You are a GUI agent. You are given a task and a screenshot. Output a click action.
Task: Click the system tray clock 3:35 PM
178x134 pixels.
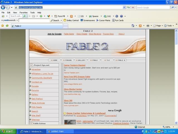click(x=172, y=131)
